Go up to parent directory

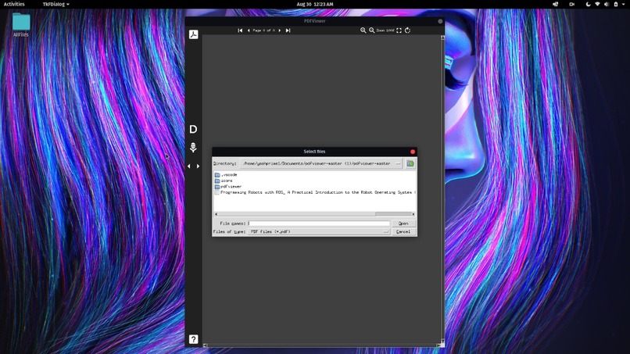(410, 163)
